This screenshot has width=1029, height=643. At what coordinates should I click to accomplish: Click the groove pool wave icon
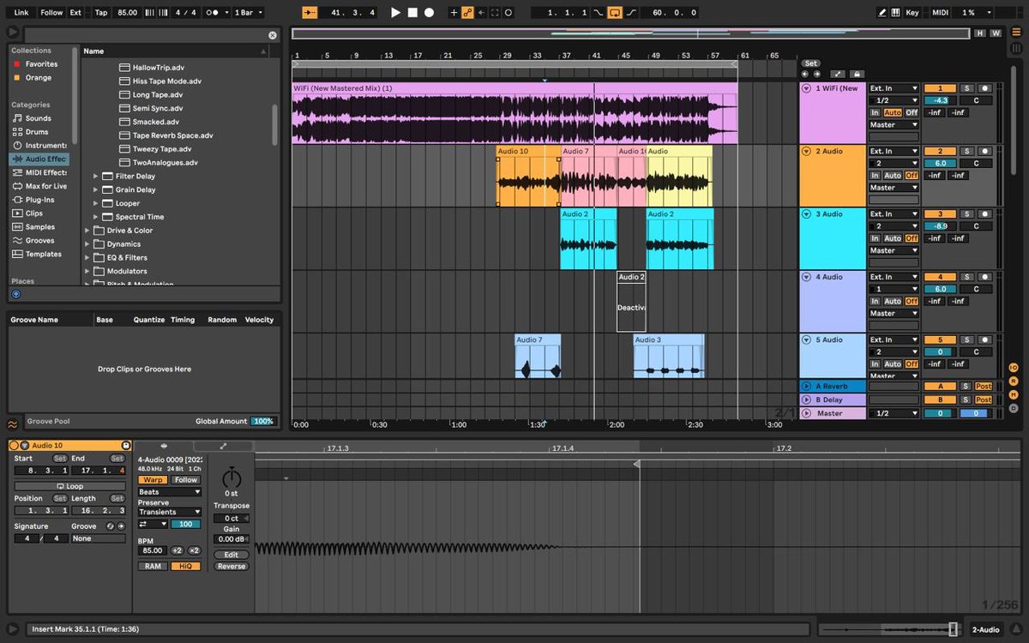(14, 424)
